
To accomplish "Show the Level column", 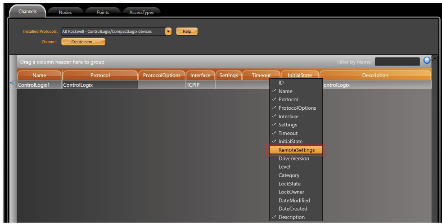I will click(x=296, y=166).
